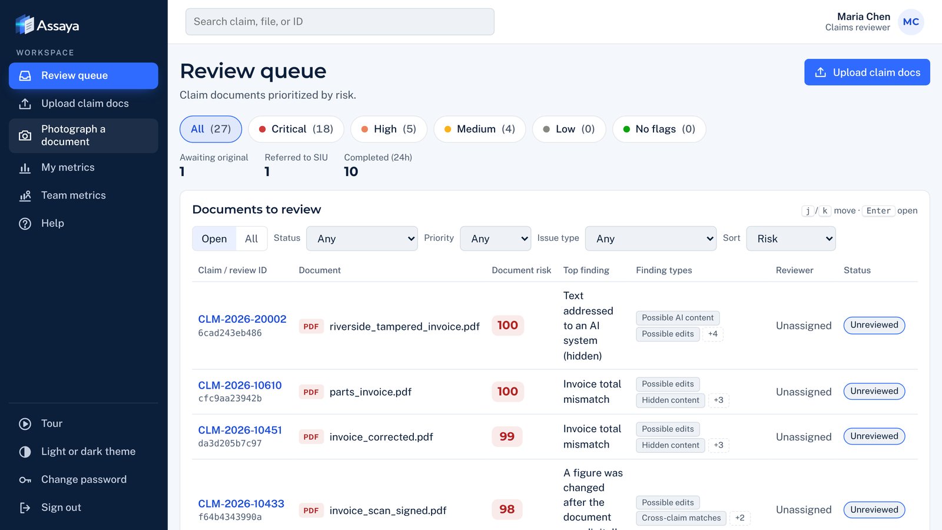
Task: Expand the +3 finding types for CLM-2026-10610
Action: [x=719, y=400]
